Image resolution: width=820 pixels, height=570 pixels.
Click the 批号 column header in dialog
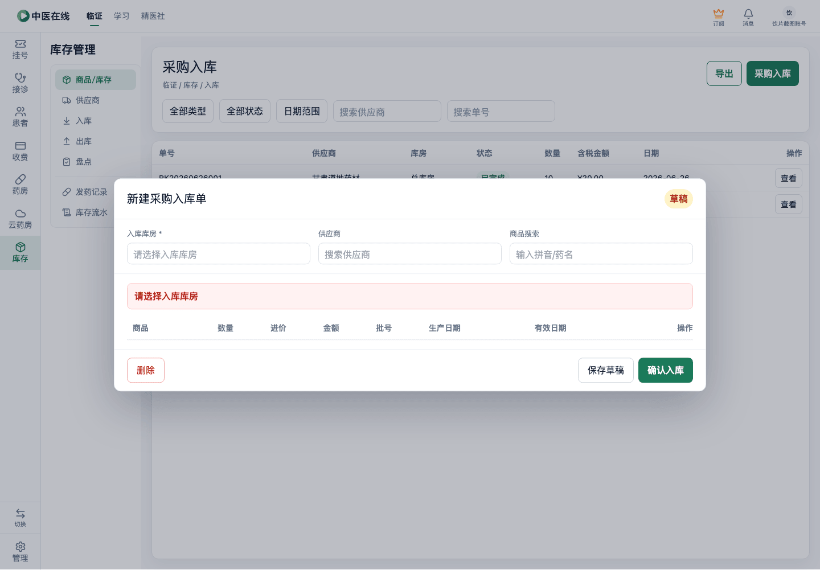pyautogui.click(x=384, y=328)
